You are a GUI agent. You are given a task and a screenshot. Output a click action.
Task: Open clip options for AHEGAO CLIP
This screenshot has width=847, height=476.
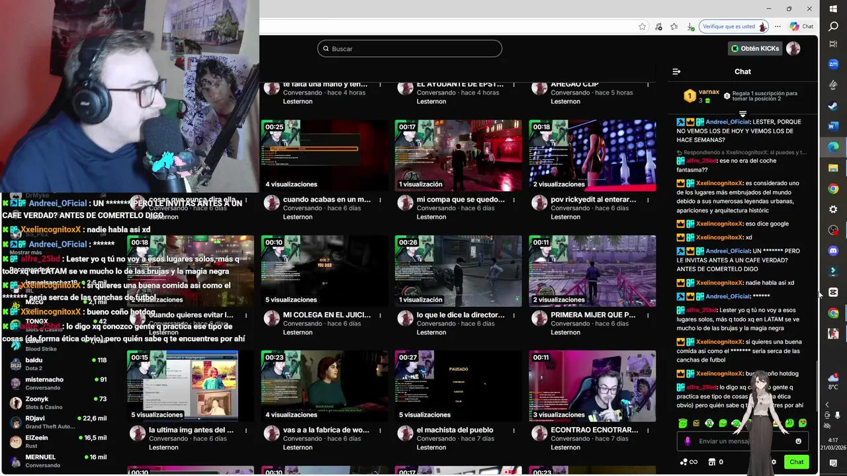[647, 85]
